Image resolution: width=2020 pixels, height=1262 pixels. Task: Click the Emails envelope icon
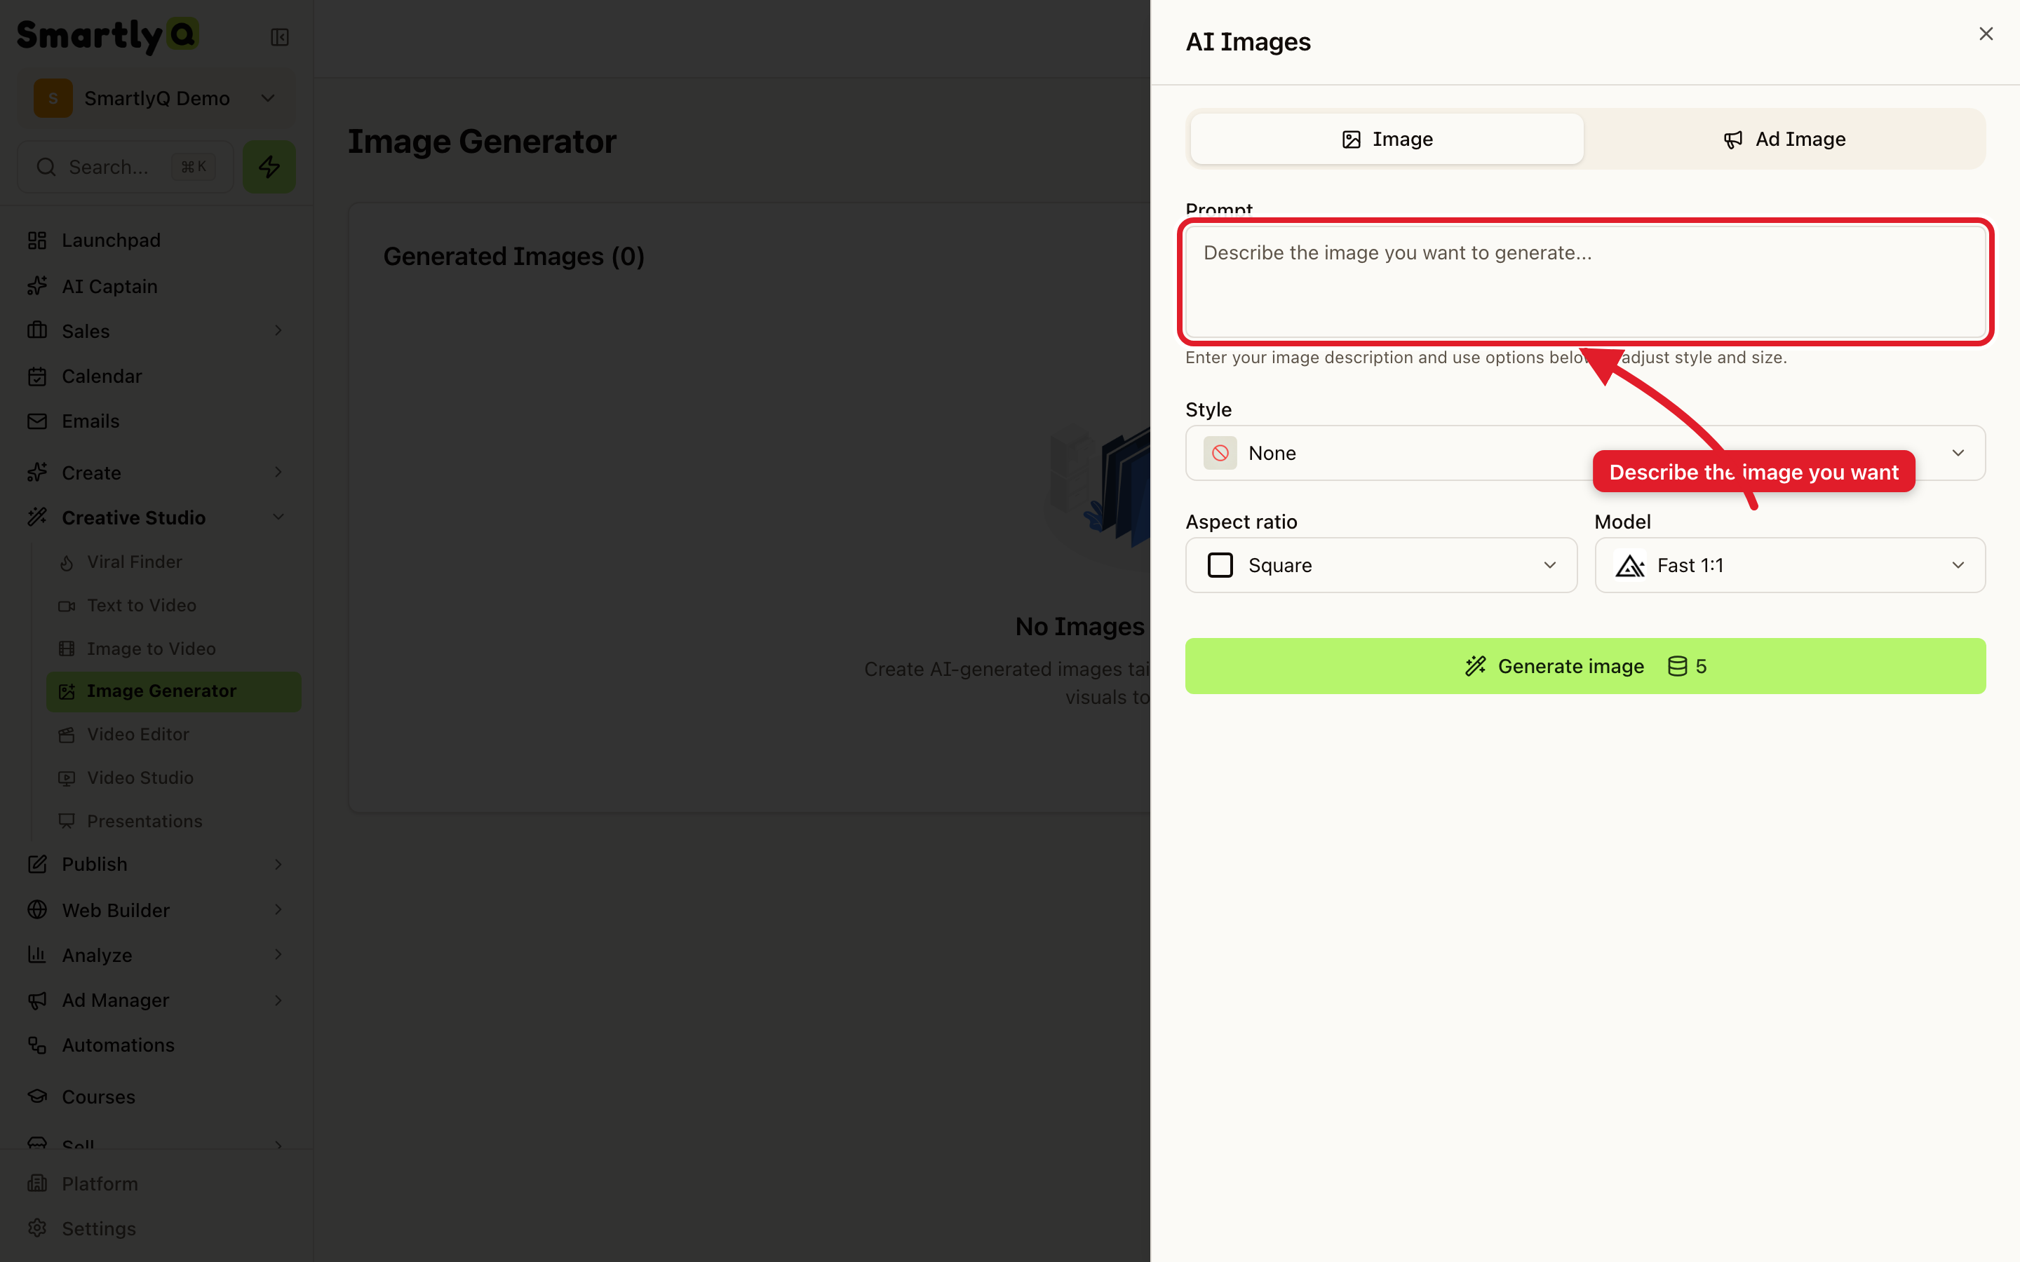coord(36,421)
